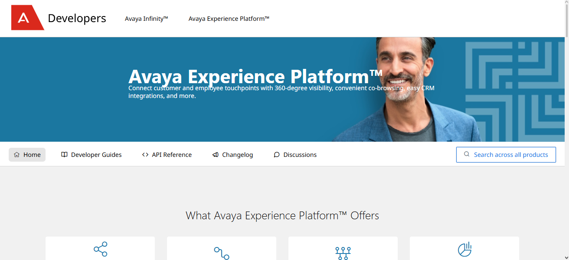The height and width of the screenshot is (260, 569).
Task: Select Avaya Infinity™ in the top navigation
Action: 146,19
